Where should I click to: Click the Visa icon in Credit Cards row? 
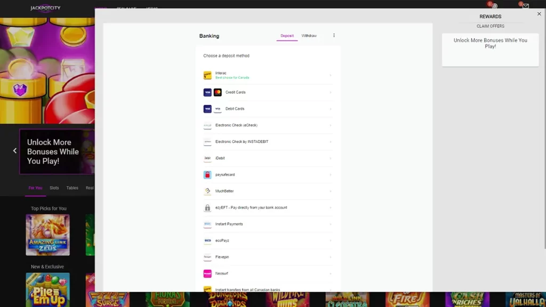[207, 92]
